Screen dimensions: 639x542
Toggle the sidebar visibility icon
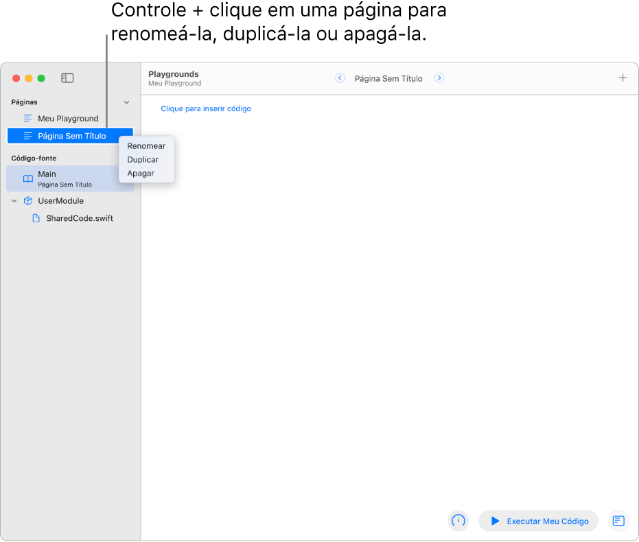tap(67, 78)
